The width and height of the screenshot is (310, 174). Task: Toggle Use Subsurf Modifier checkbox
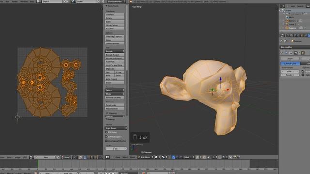[x=106, y=141]
